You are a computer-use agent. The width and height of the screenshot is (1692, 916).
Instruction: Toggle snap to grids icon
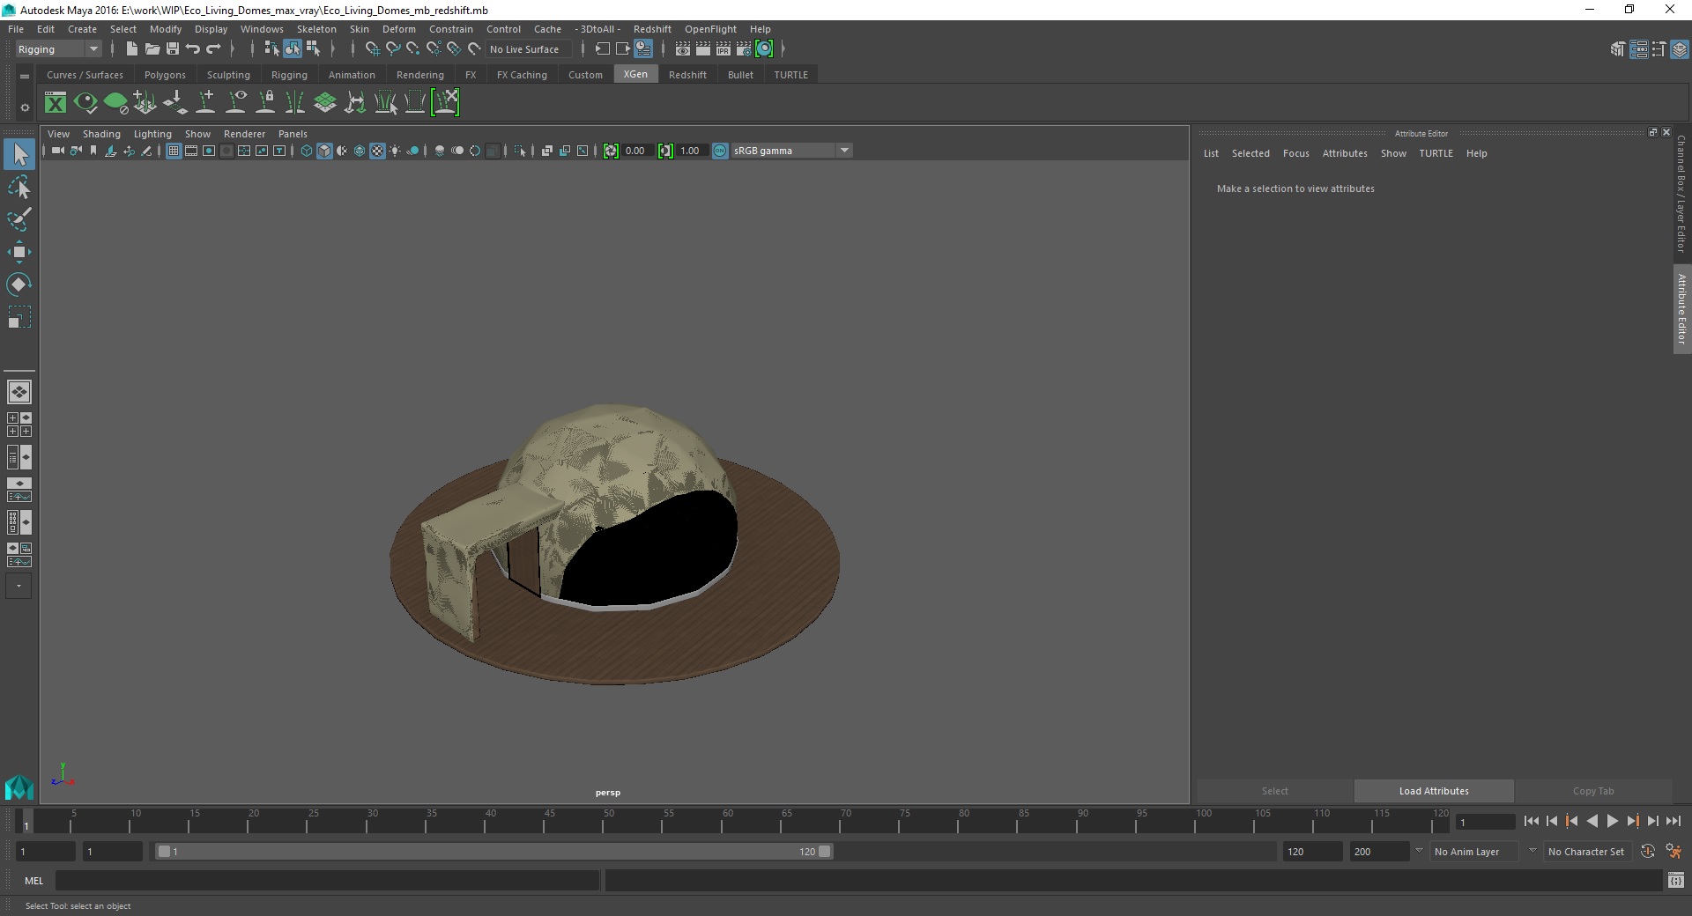(x=373, y=49)
